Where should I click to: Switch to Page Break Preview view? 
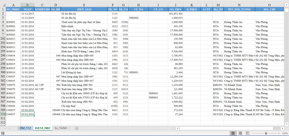(248, 133)
